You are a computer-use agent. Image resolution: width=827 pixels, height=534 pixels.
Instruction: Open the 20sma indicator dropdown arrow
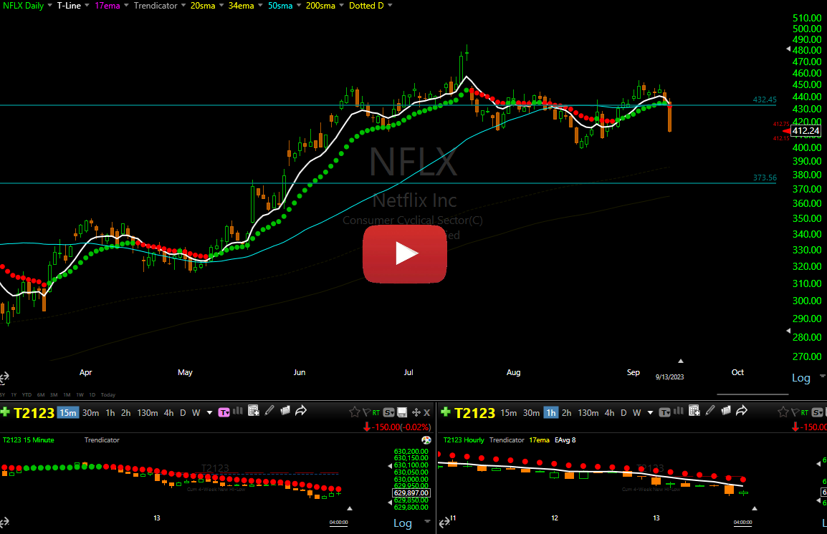221,5
